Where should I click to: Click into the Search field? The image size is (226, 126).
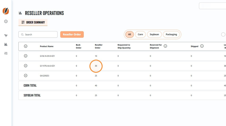coord(38,35)
